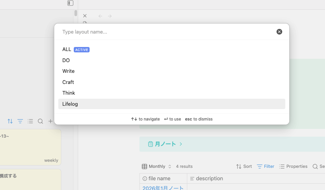Navigate forward with right arrow
This screenshot has height=190, width=325.
click(110, 16)
